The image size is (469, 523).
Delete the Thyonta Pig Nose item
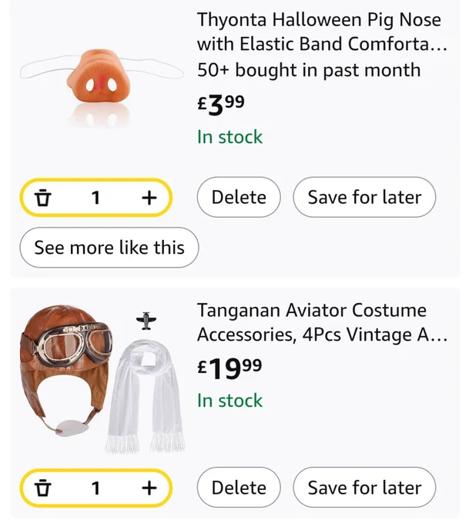pyautogui.click(x=239, y=197)
